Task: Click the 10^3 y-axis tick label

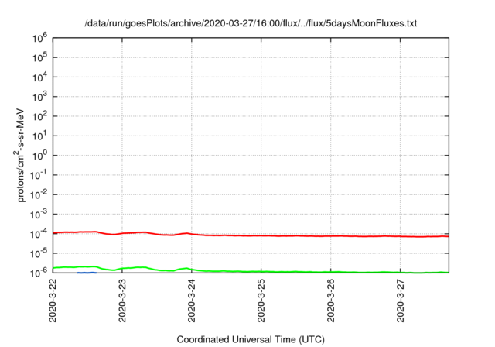Action: tap(39, 96)
